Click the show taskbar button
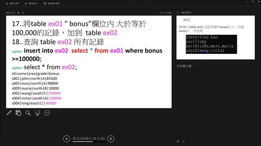Screen dimensions: 261x146 [12, 4]
